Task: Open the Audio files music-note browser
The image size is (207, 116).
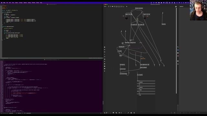Action: [104, 54]
